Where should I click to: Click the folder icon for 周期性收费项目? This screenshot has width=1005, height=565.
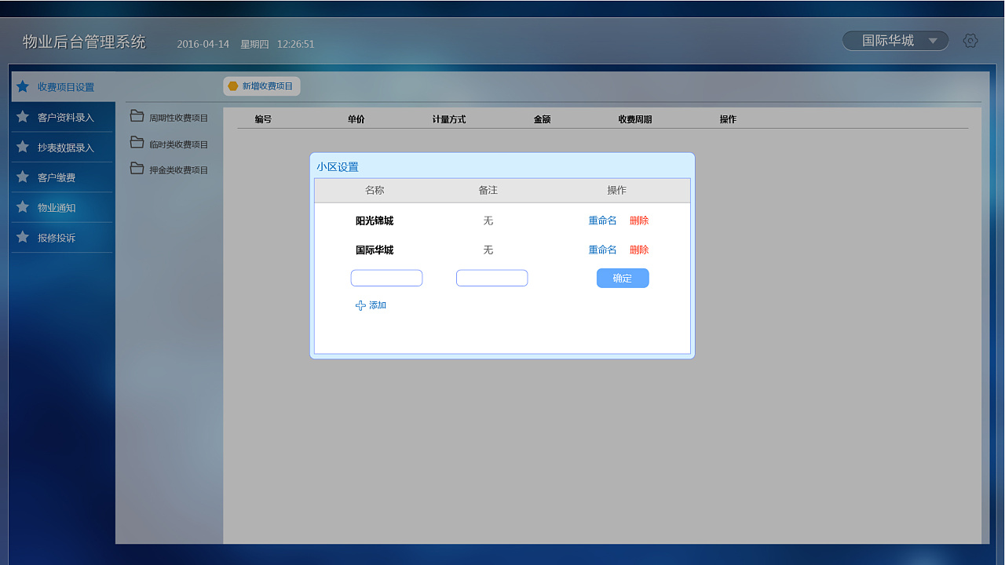137,116
